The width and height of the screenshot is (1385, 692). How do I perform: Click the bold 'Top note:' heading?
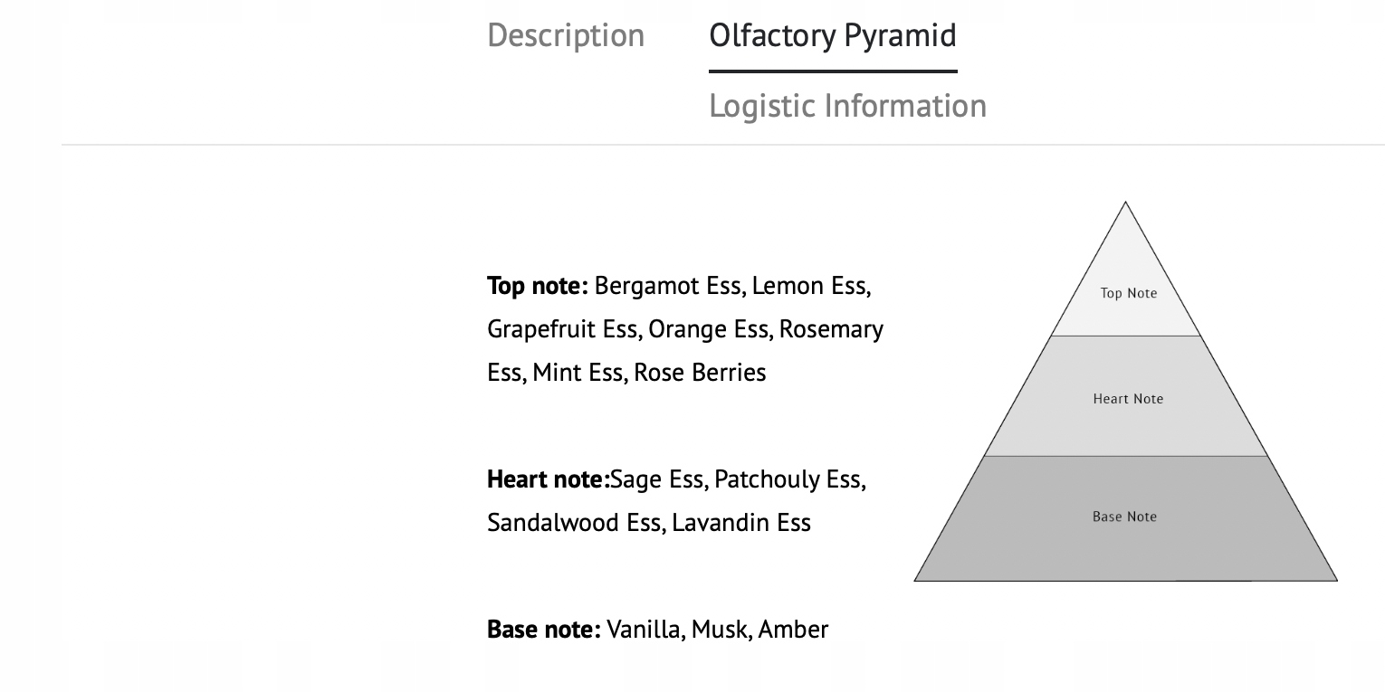[x=538, y=286]
